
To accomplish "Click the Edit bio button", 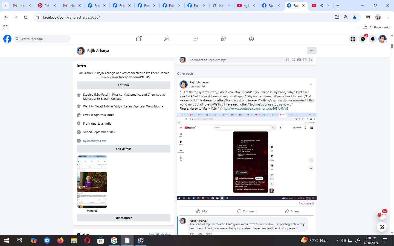I will [123, 85].
